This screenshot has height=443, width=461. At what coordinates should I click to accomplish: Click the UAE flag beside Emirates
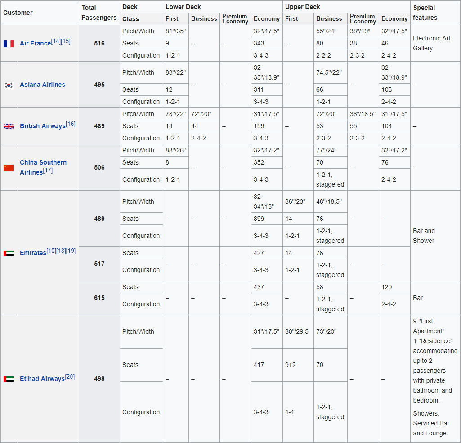click(x=9, y=253)
